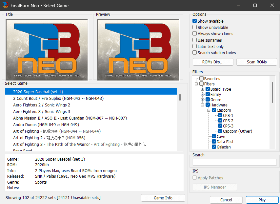
Task: Uncheck the Galaxian hardware checkbox
Action: click(214, 147)
